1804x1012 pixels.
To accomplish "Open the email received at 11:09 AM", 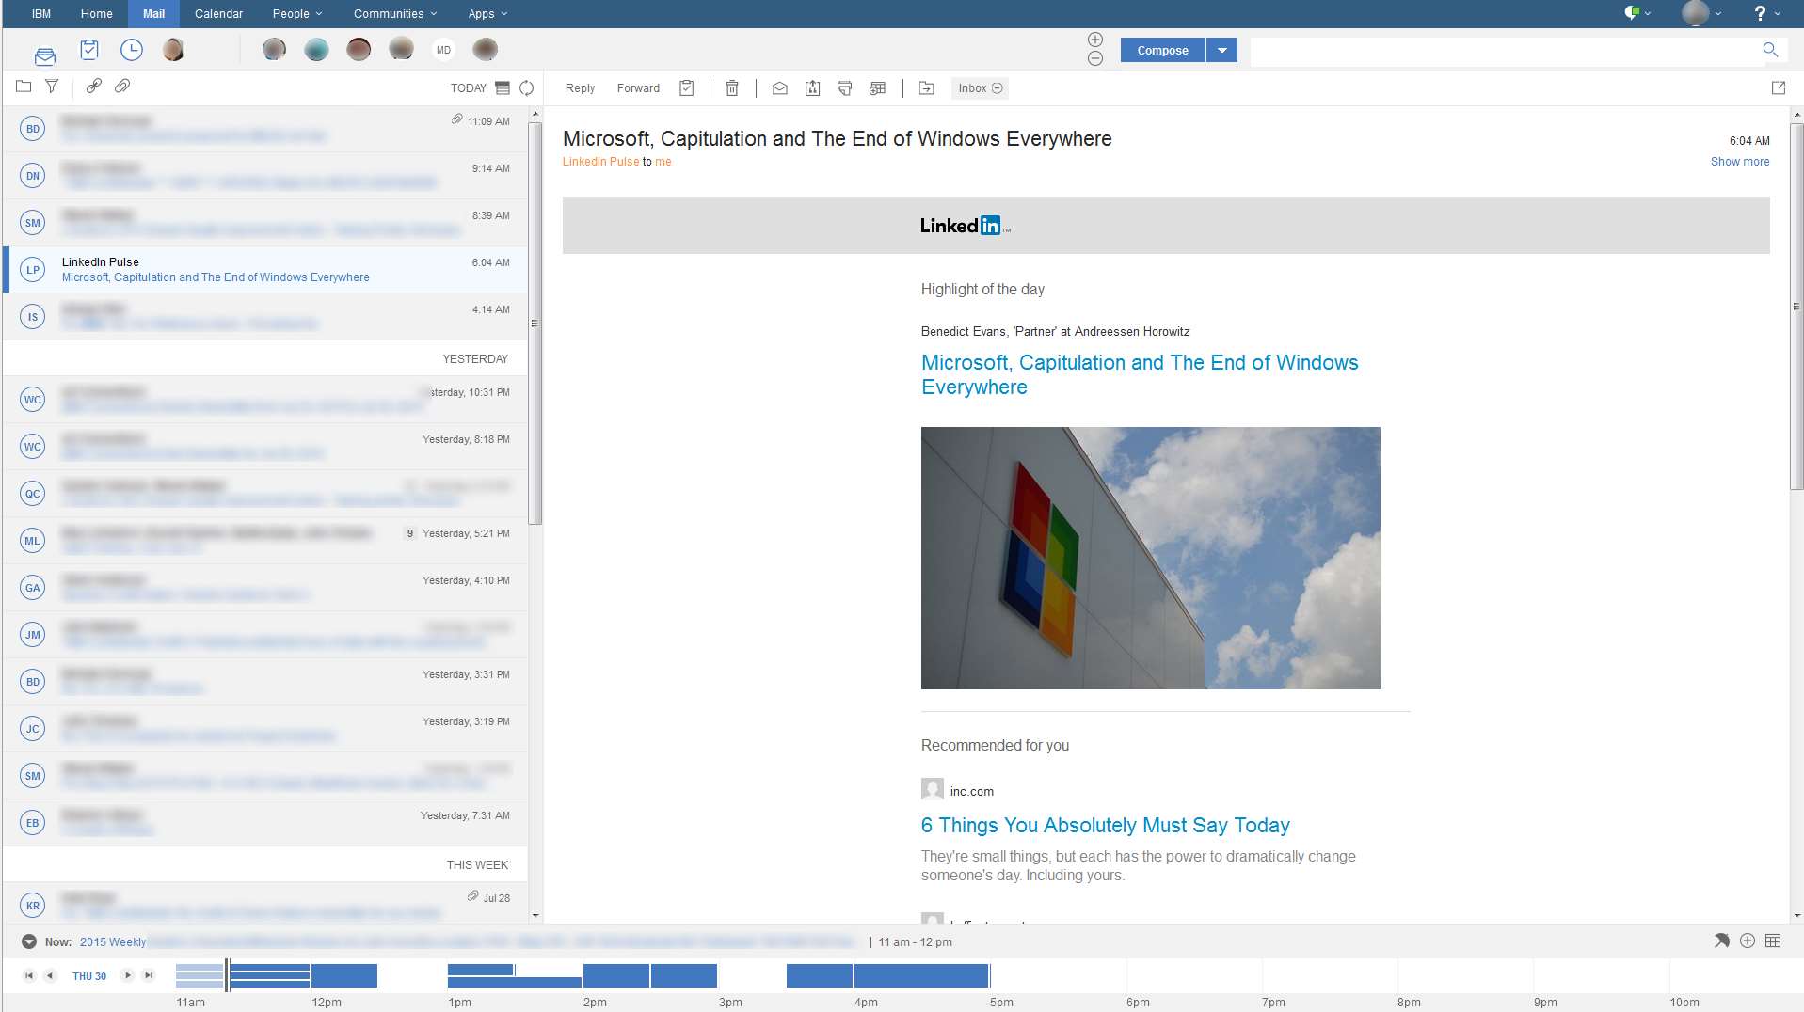I will pyautogui.click(x=265, y=129).
